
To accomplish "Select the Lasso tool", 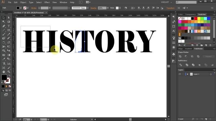I will pyautogui.click(x=9, y=22).
